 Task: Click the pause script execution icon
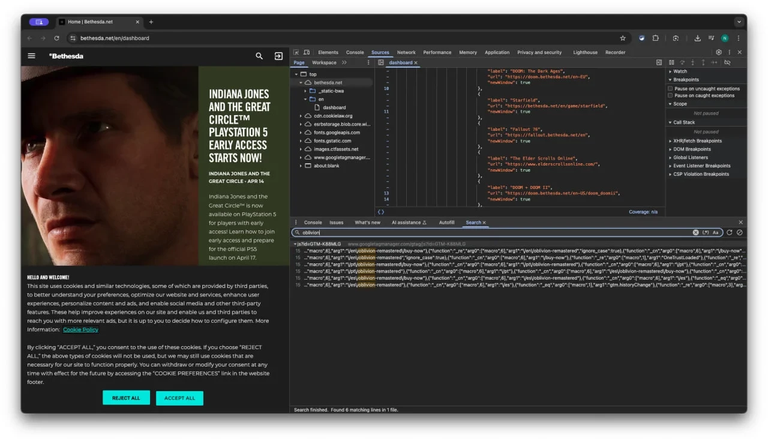coord(671,62)
